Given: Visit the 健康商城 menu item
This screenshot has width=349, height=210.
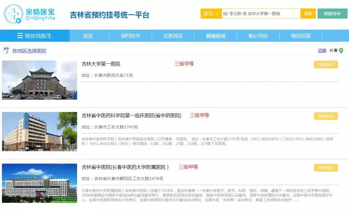Looking at the screenshot, I should click(x=216, y=36).
